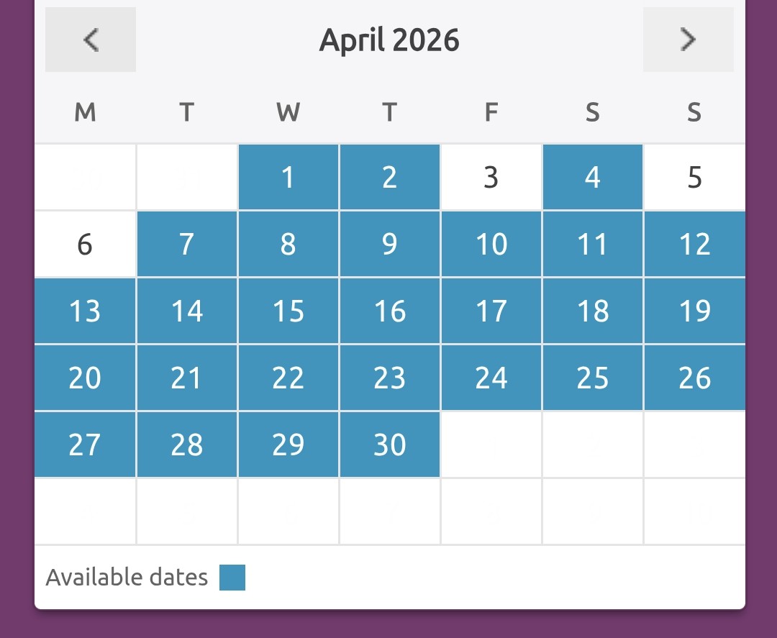Viewport: 777px width, 638px height.
Task: Select April 20 Monday date
Action: [85, 378]
